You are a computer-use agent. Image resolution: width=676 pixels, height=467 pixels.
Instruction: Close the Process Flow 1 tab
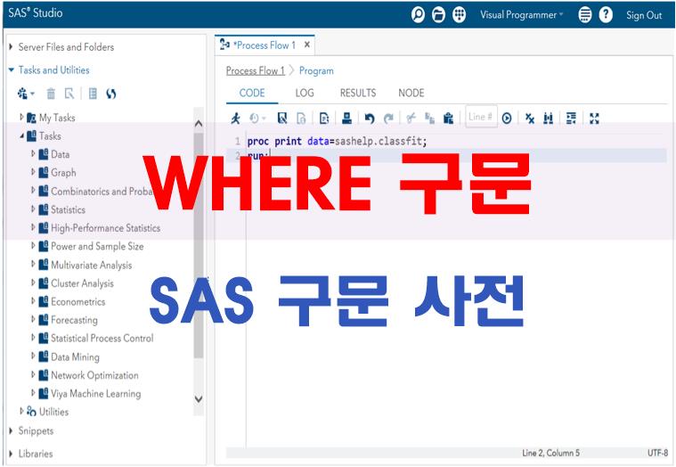pos(307,45)
